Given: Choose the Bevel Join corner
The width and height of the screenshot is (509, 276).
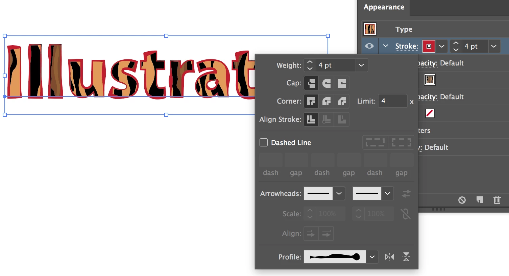Looking at the screenshot, I should (x=342, y=101).
